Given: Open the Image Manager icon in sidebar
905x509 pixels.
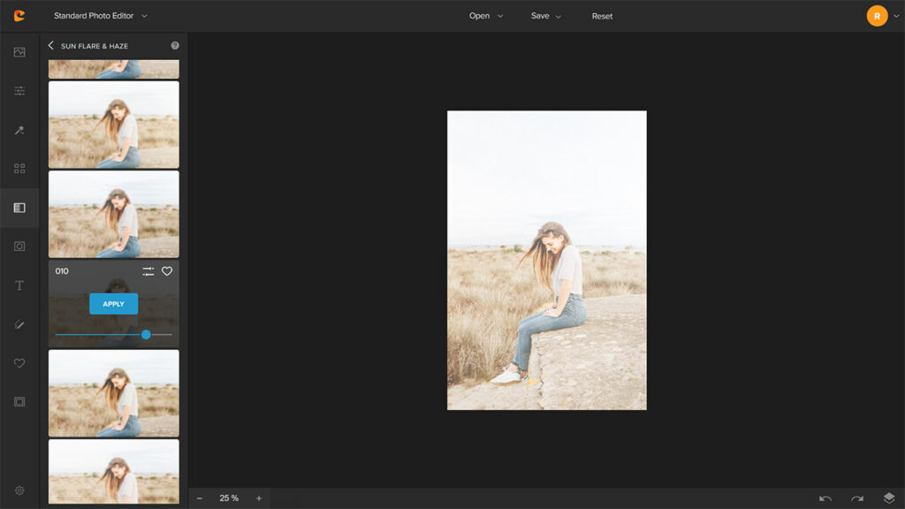Looking at the screenshot, I should pos(19,52).
